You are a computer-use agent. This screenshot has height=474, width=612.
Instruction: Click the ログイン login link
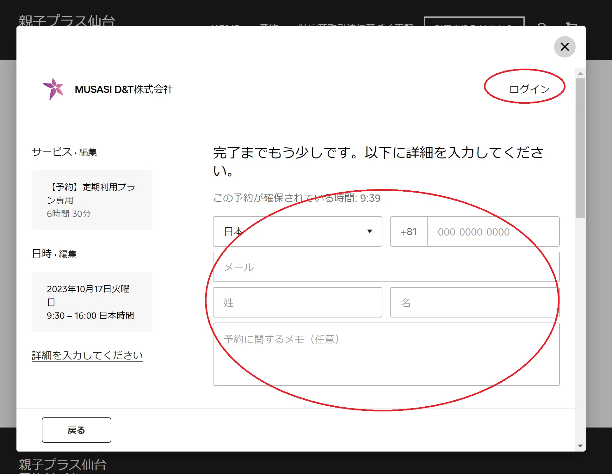click(x=529, y=89)
